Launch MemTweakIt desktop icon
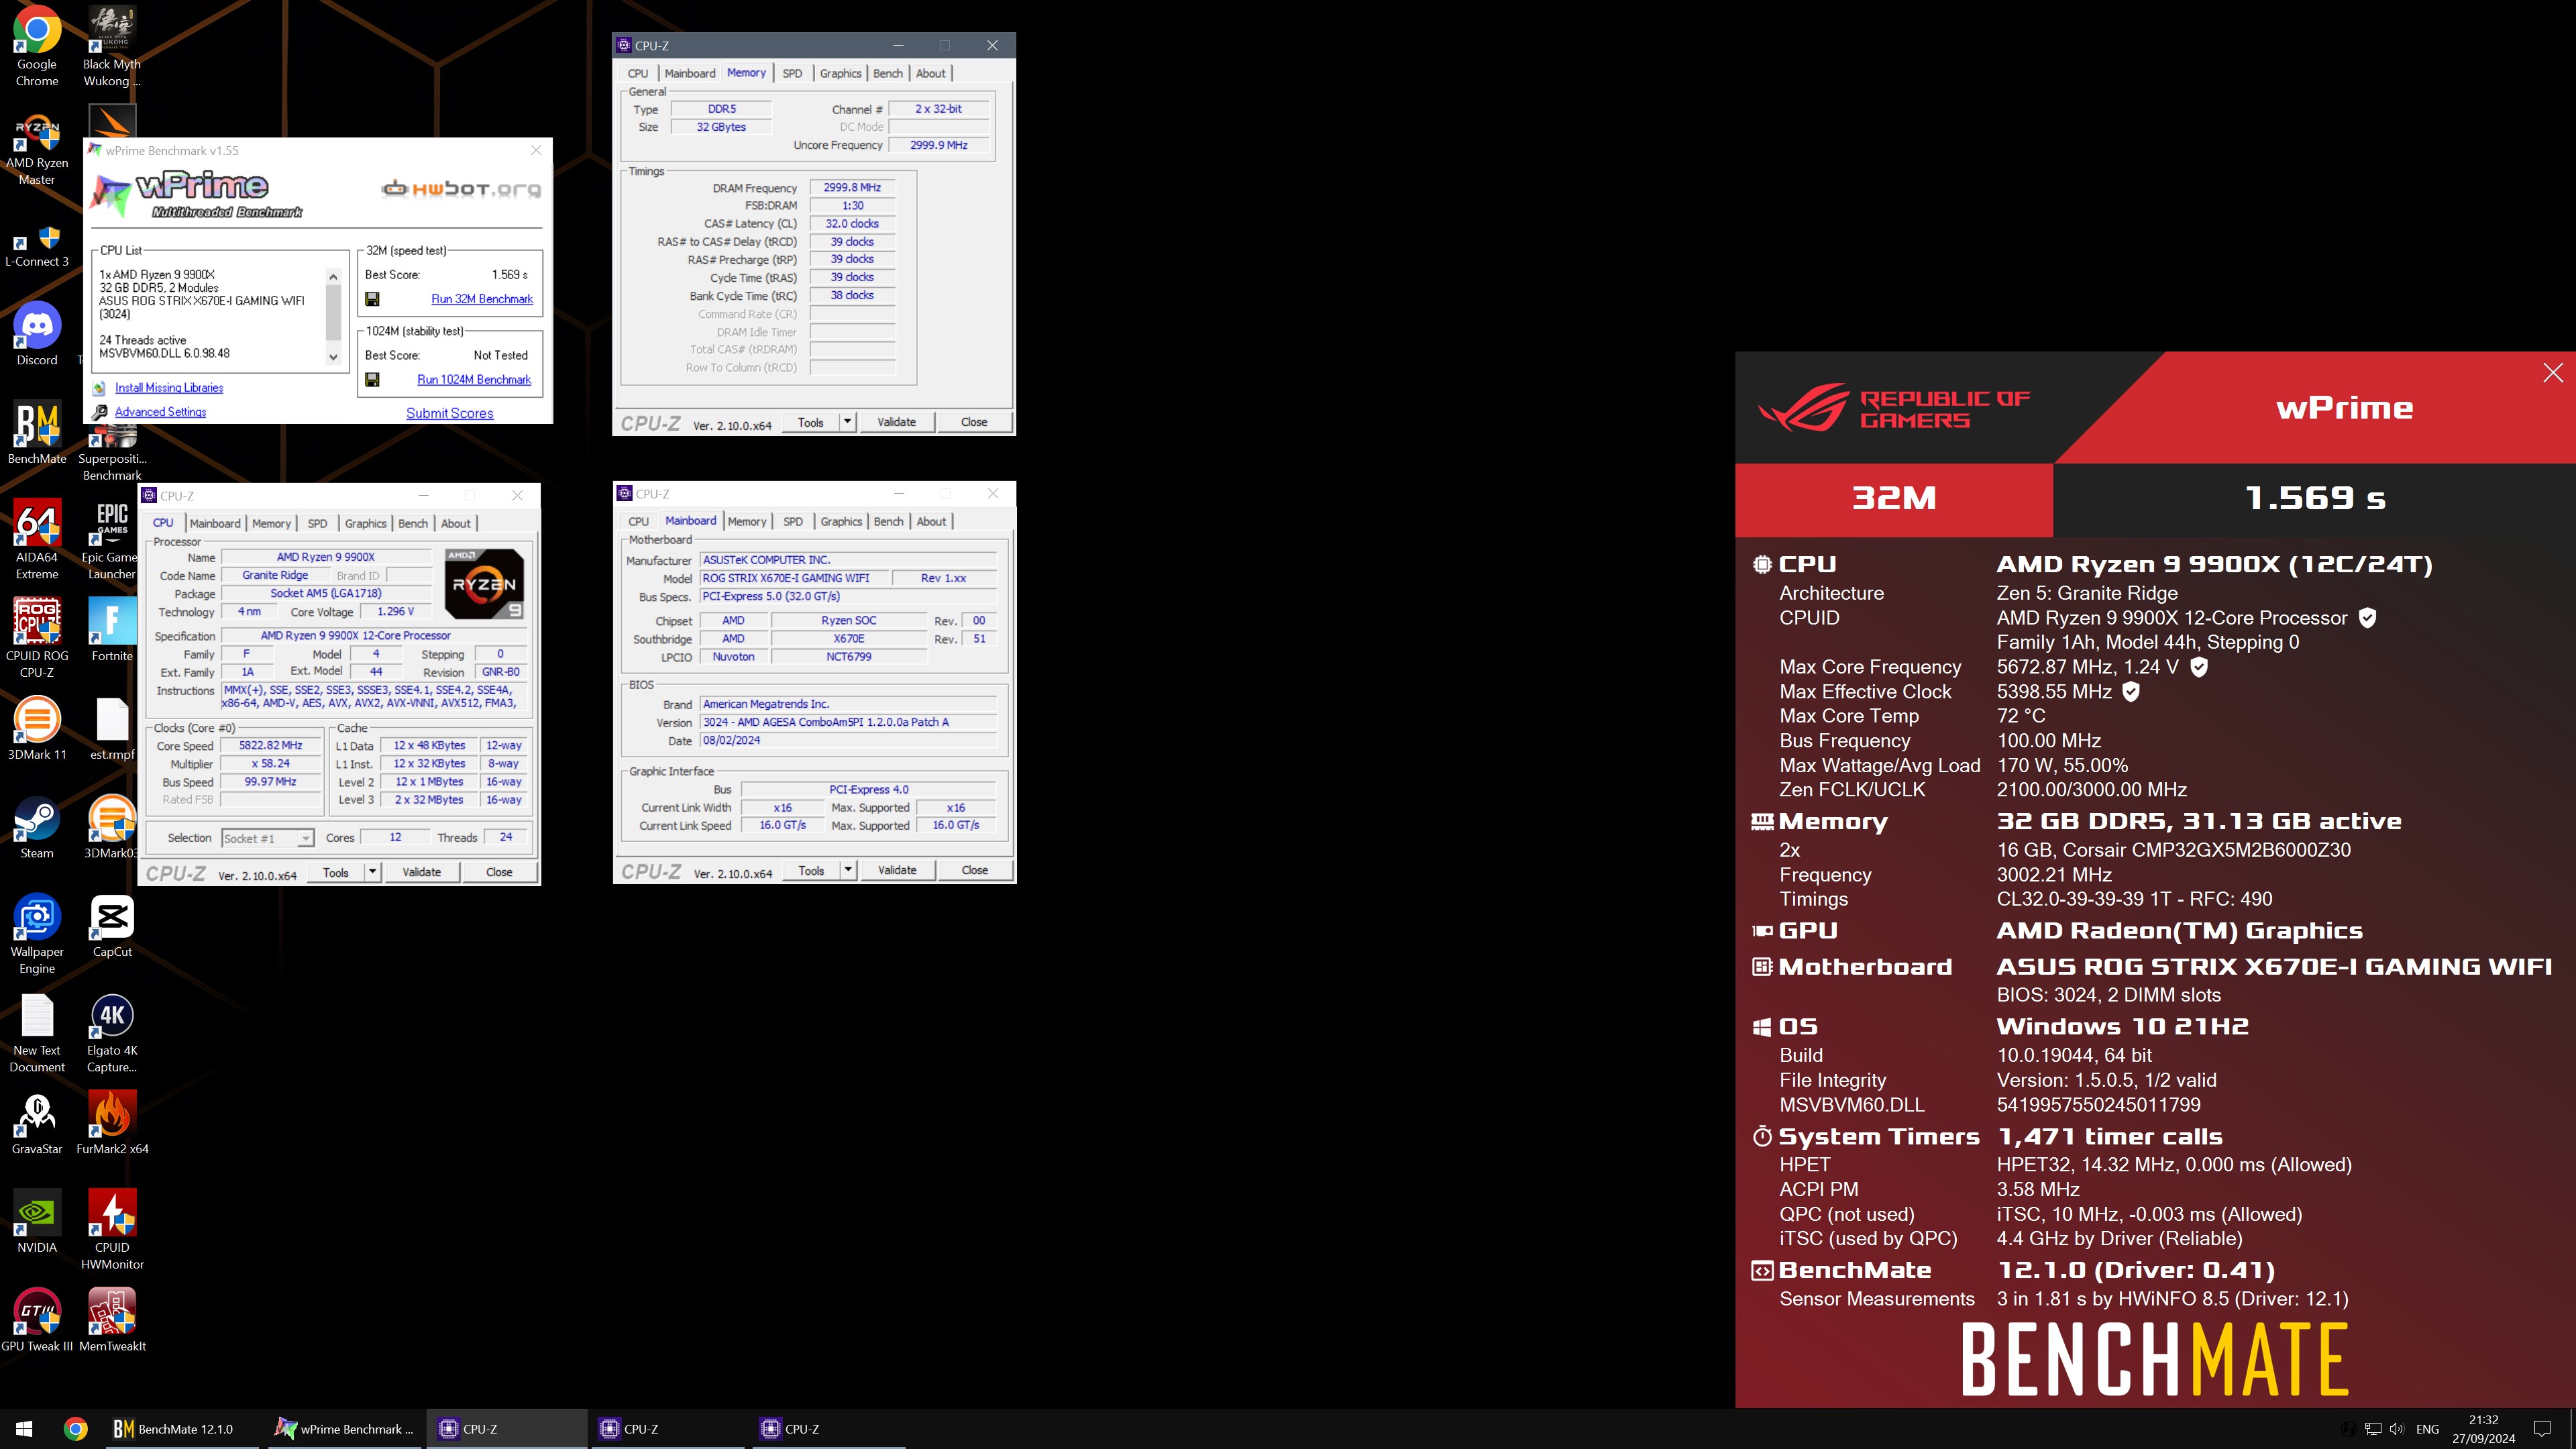 (x=112, y=1320)
